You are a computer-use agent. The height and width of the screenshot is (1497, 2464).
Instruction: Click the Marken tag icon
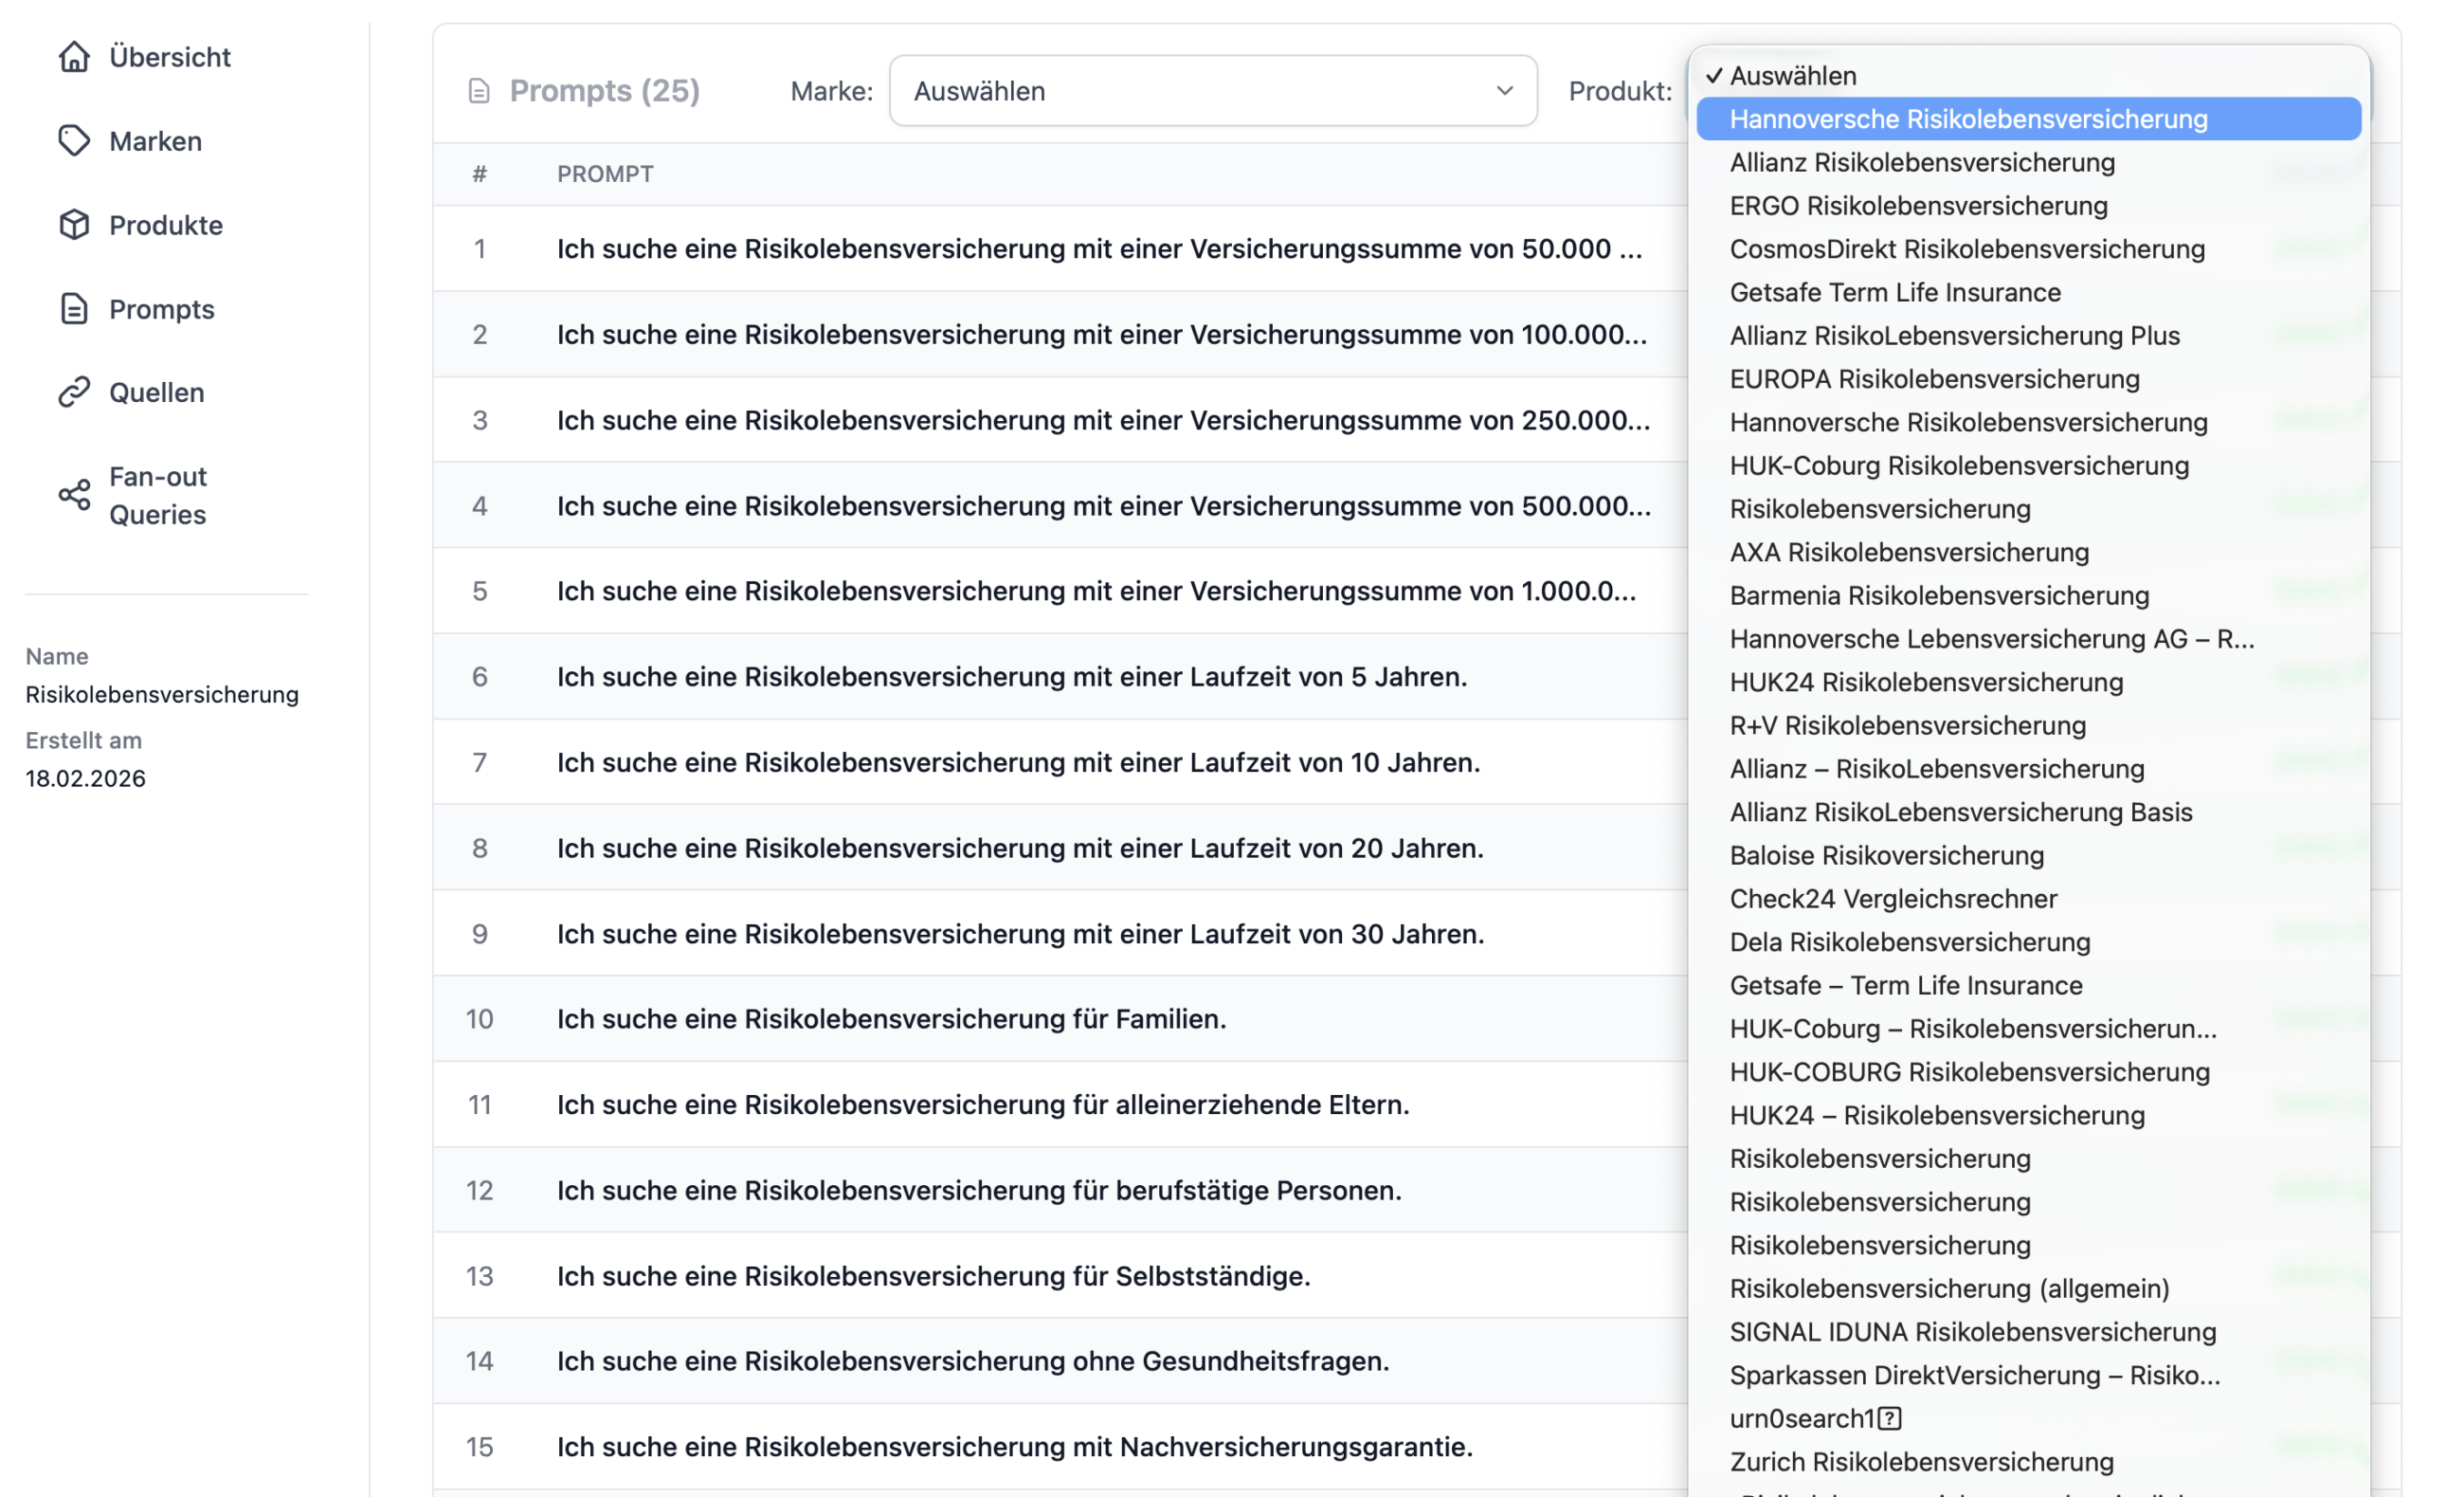point(74,141)
